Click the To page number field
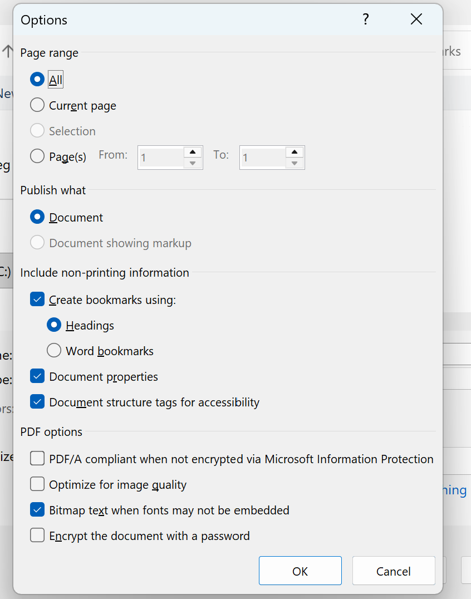This screenshot has height=599, width=471. point(263,158)
